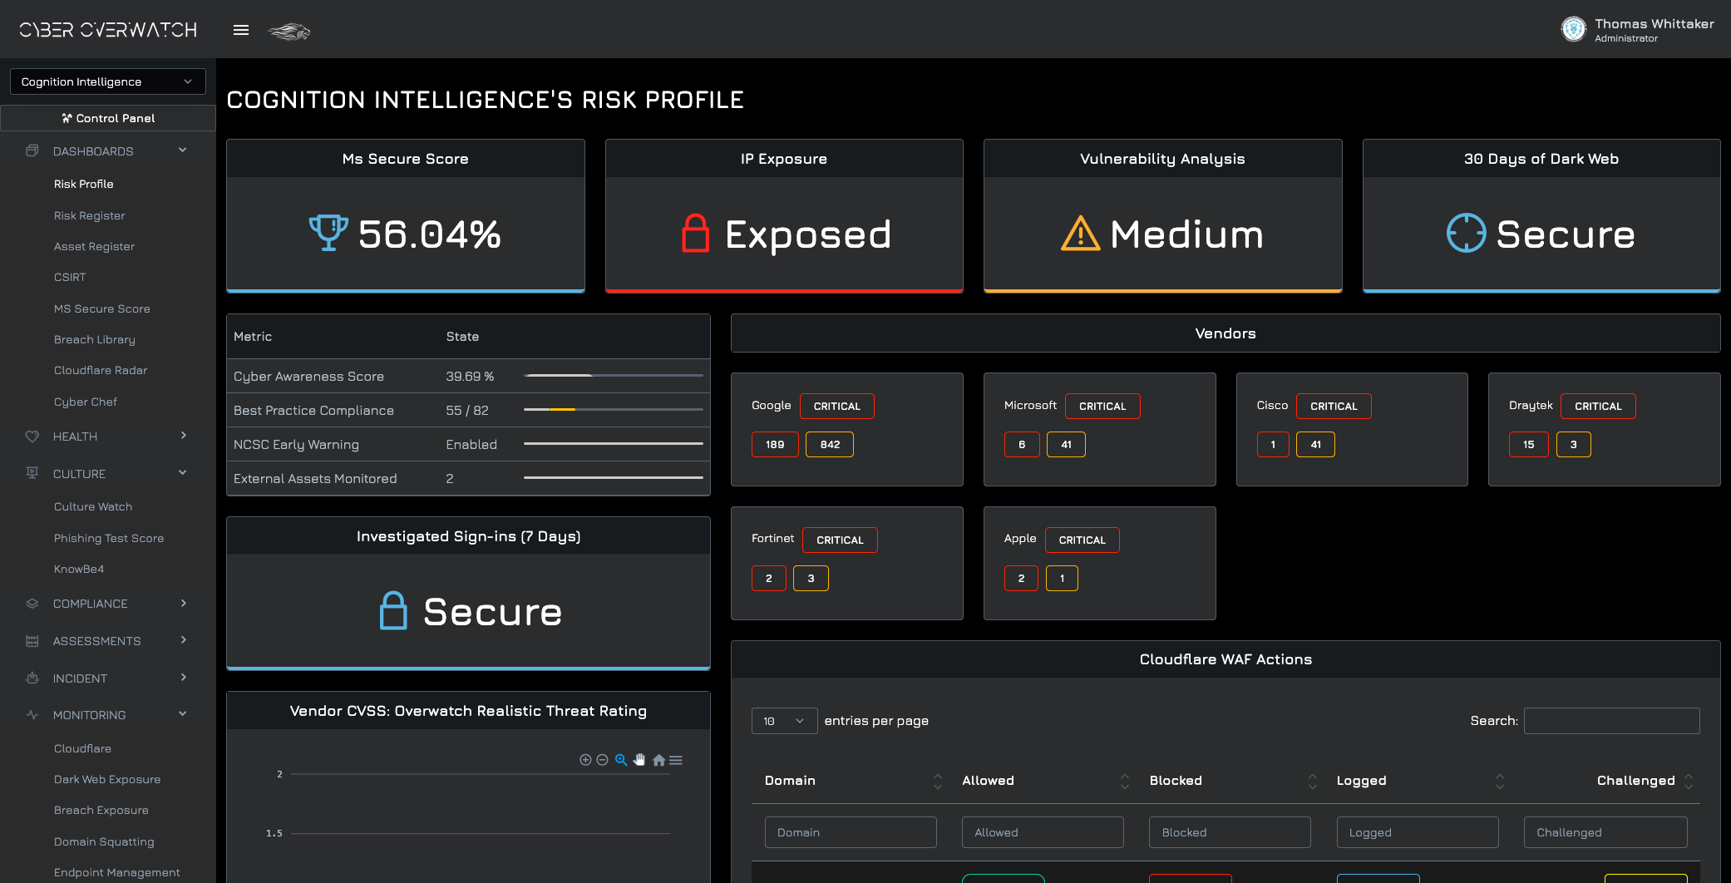Screen dimensions: 1731x883
Task: Go to Risk Register
Action: point(90,215)
